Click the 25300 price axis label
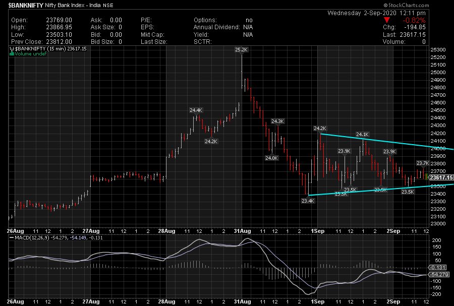The image size is (454, 306). (438, 50)
